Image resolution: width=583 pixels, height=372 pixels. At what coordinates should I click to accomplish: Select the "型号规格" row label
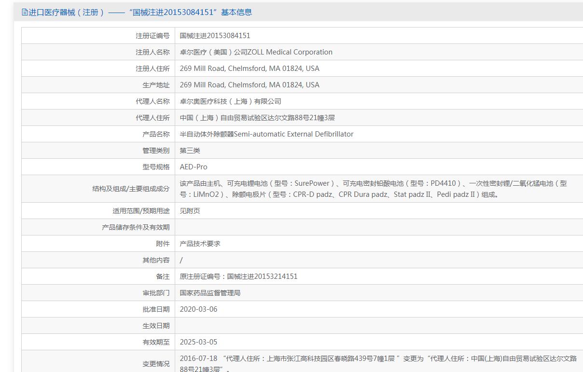pyautogui.click(x=156, y=167)
